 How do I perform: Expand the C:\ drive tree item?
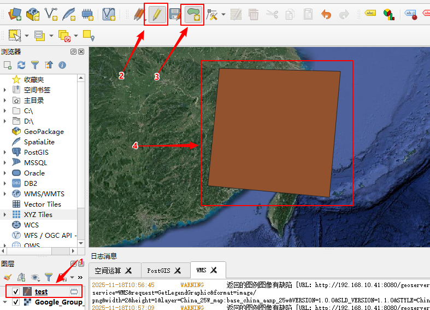point(5,111)
